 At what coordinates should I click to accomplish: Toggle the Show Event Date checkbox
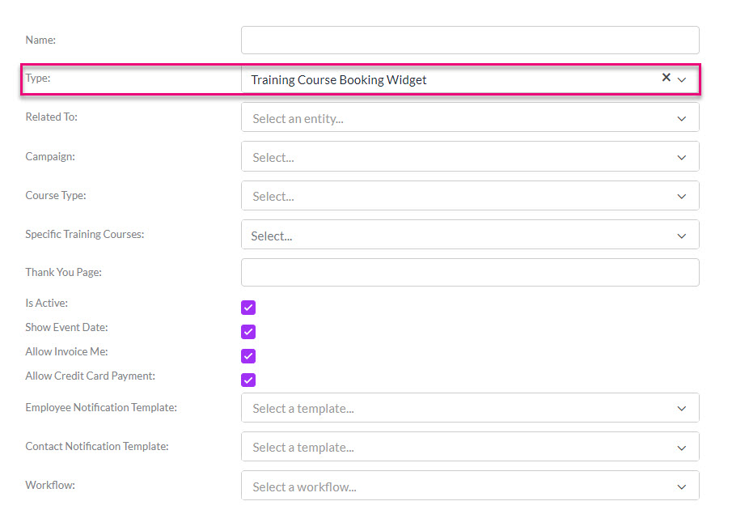[248, 332]
